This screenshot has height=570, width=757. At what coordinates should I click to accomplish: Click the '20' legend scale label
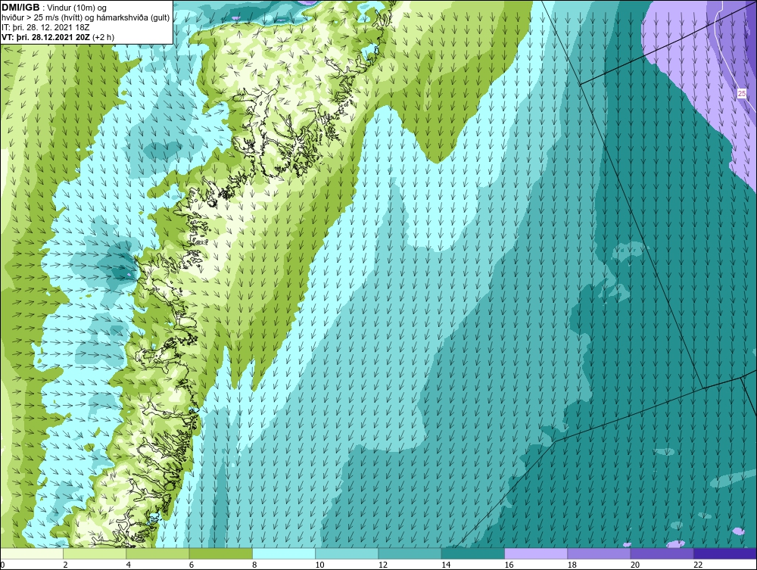click(x=635, y=565)
